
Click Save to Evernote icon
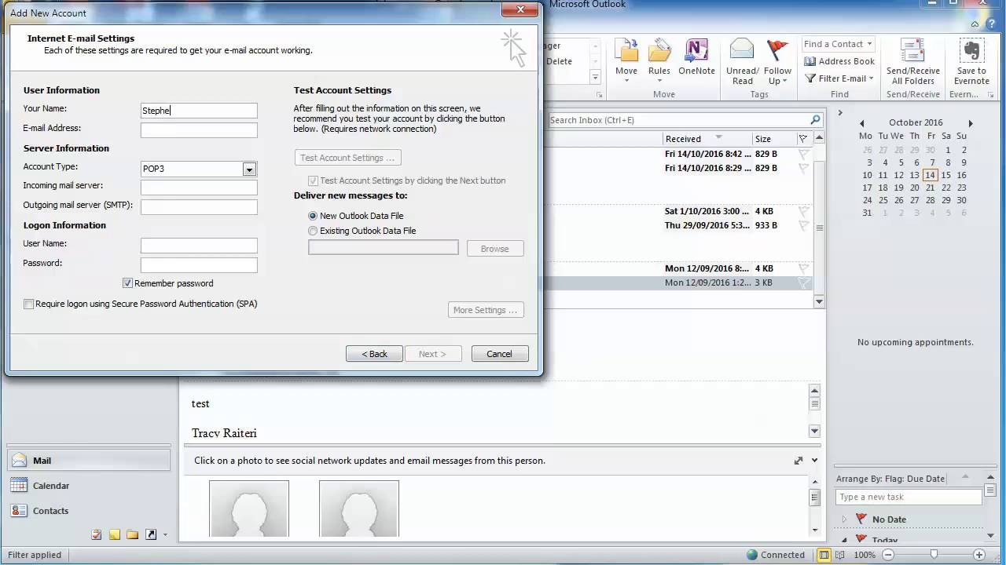tap(971, 61)
